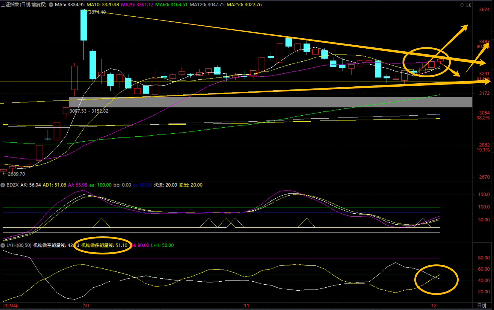Open dropdown next to 上证指数 title

[x=51, y=5]
